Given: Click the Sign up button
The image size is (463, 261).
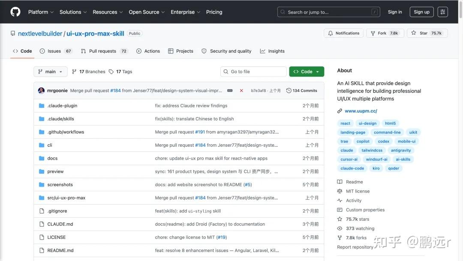Looking at the screenshot, I should (421, 12).
